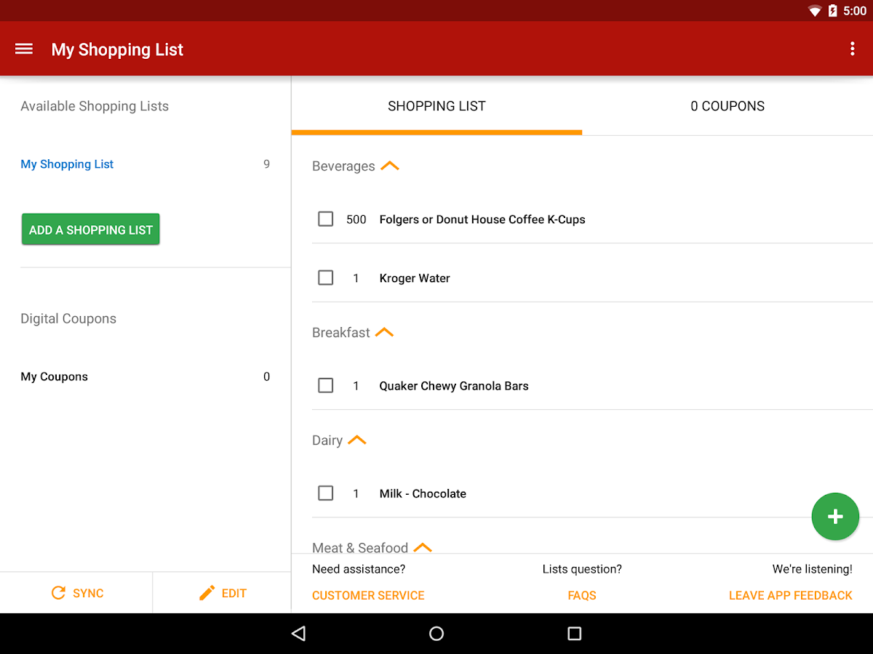Tap the Wi-Fi status icon
Screen dimensions: 873x654
click(814, 10)
